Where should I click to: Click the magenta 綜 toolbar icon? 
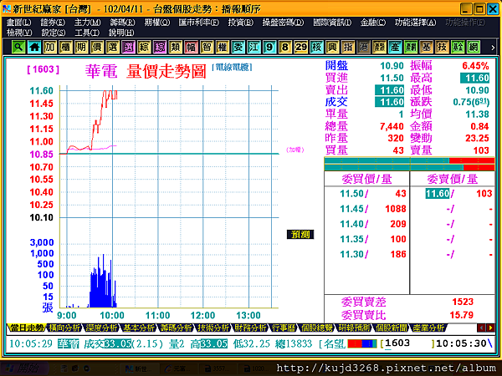[160, 48]
